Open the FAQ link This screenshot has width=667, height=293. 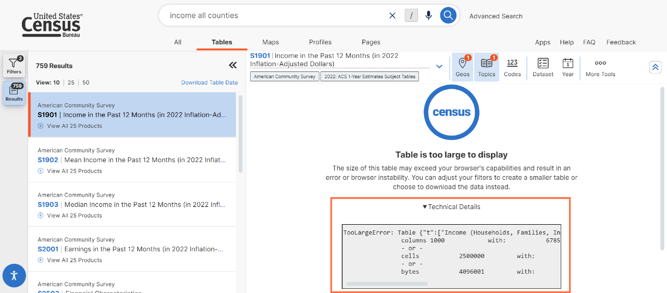pos(589,42)
